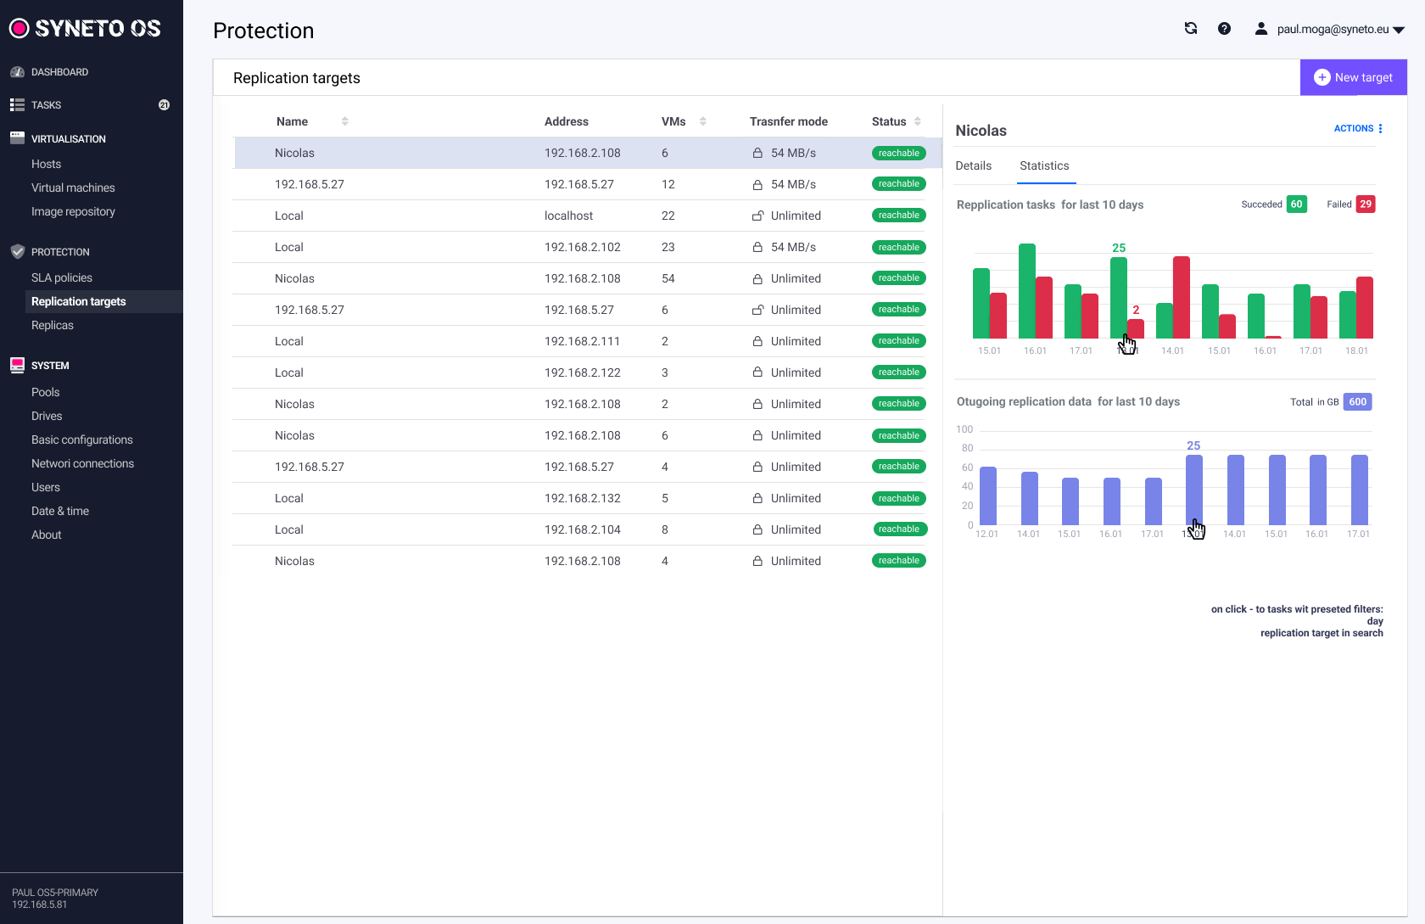Click the System monitor icon
The image size is (1425, 924).
pyautogui.click(x=17, y=366)
